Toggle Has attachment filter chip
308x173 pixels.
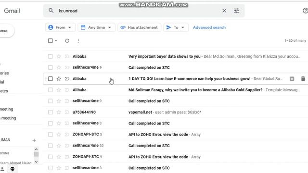[x=139, y=27]
